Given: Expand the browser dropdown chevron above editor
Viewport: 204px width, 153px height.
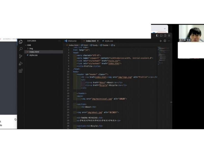Looking at the screenshot, I should (x=165, y=28).
